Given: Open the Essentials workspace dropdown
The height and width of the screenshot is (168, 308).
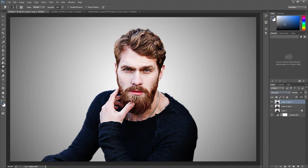Looking at the screenshot, I should pyautogui.click(x=297, y=7).
